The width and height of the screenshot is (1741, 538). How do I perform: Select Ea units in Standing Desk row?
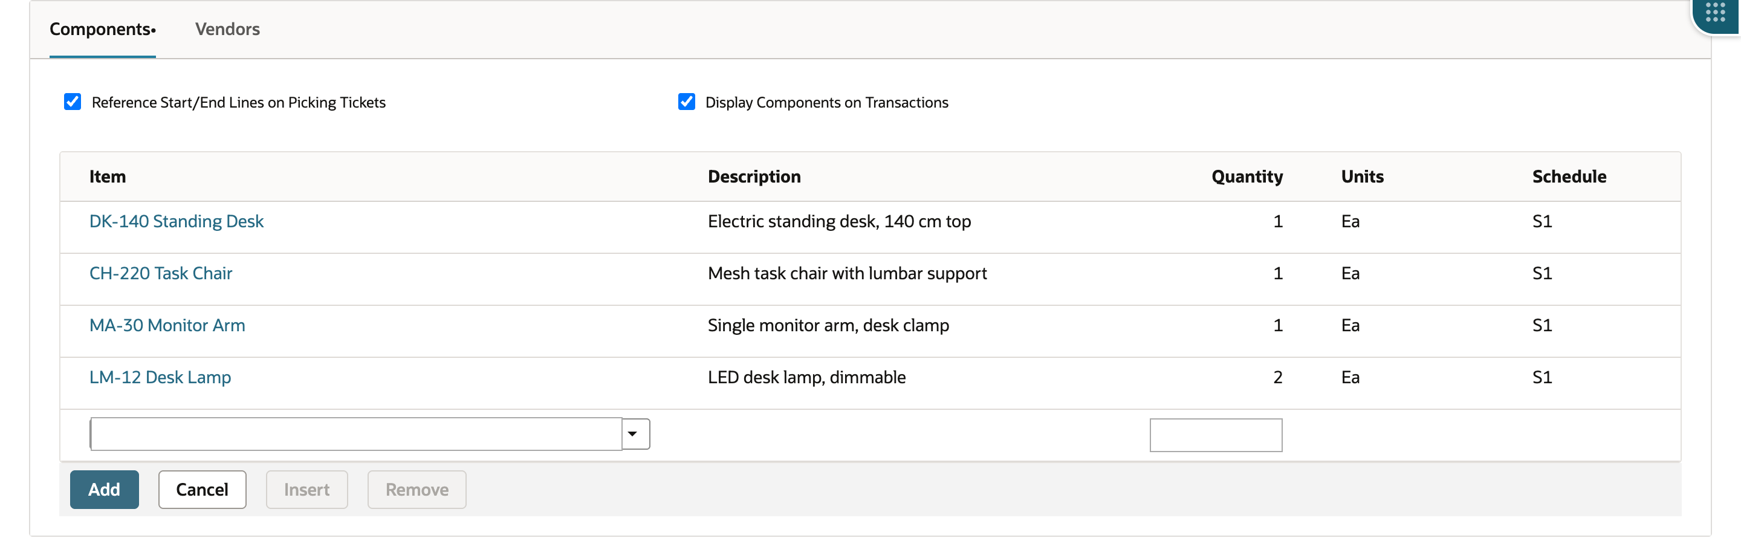[x=1350, y=222]
